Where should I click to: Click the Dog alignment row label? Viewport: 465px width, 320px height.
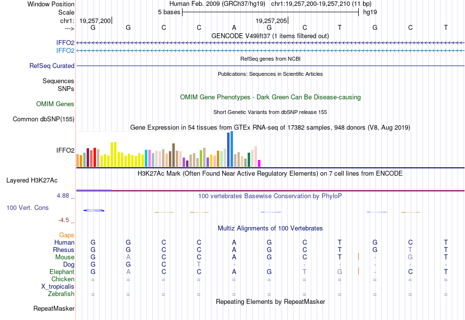click(x=69, y=265)
